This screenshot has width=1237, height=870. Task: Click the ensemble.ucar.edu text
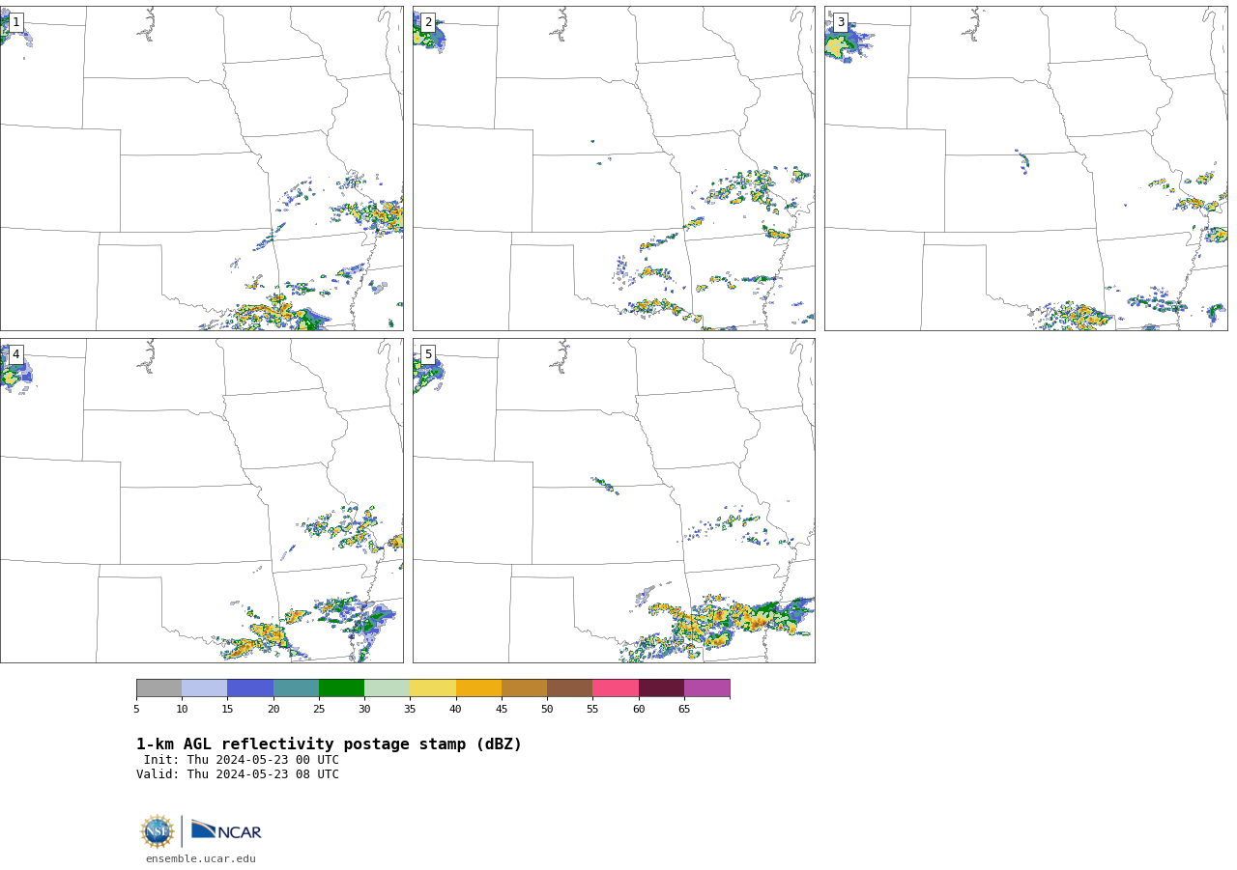point(201,859)
